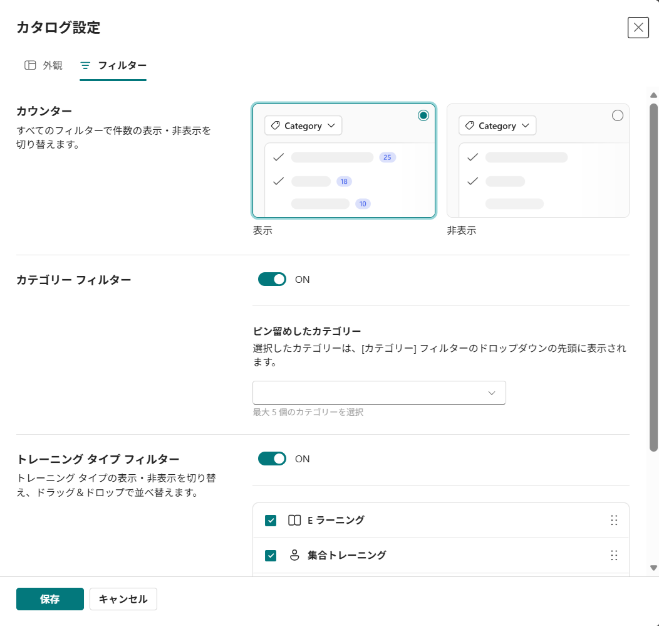Viewport: 659px width, 626px height.
Task: Click the drag handle for 集合トレーニング
Action: 614,555
